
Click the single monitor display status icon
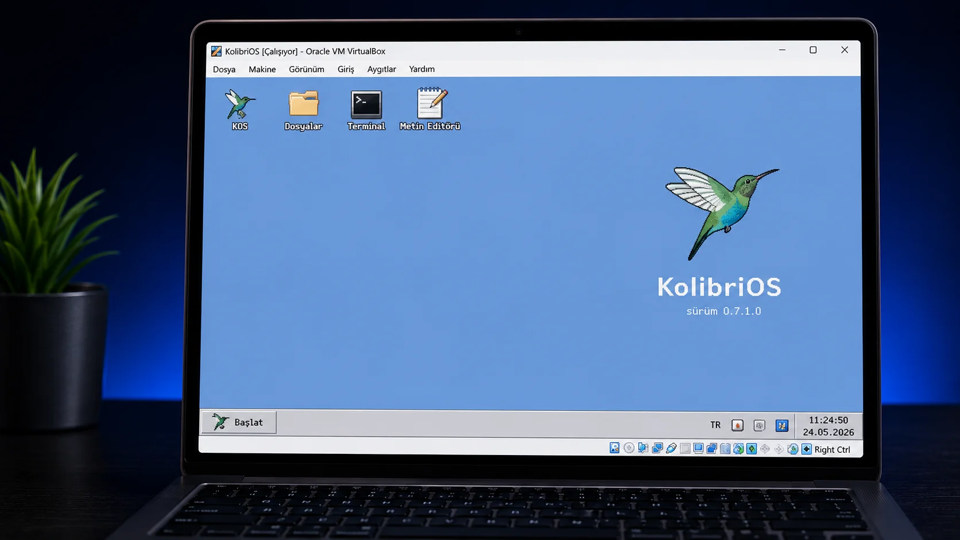click(698, 449)
